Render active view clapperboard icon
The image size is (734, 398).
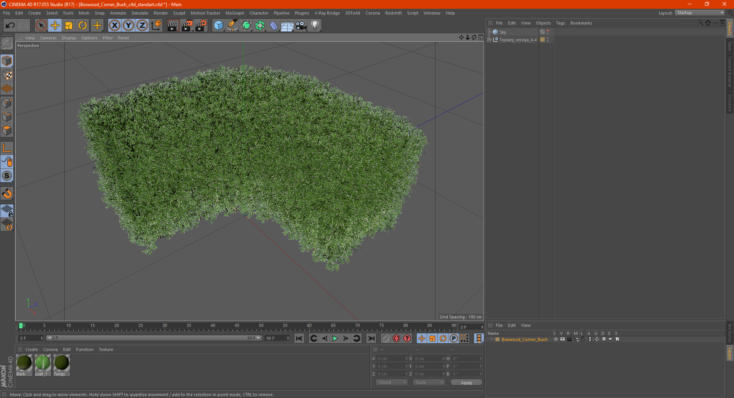[x=173, y=26]
